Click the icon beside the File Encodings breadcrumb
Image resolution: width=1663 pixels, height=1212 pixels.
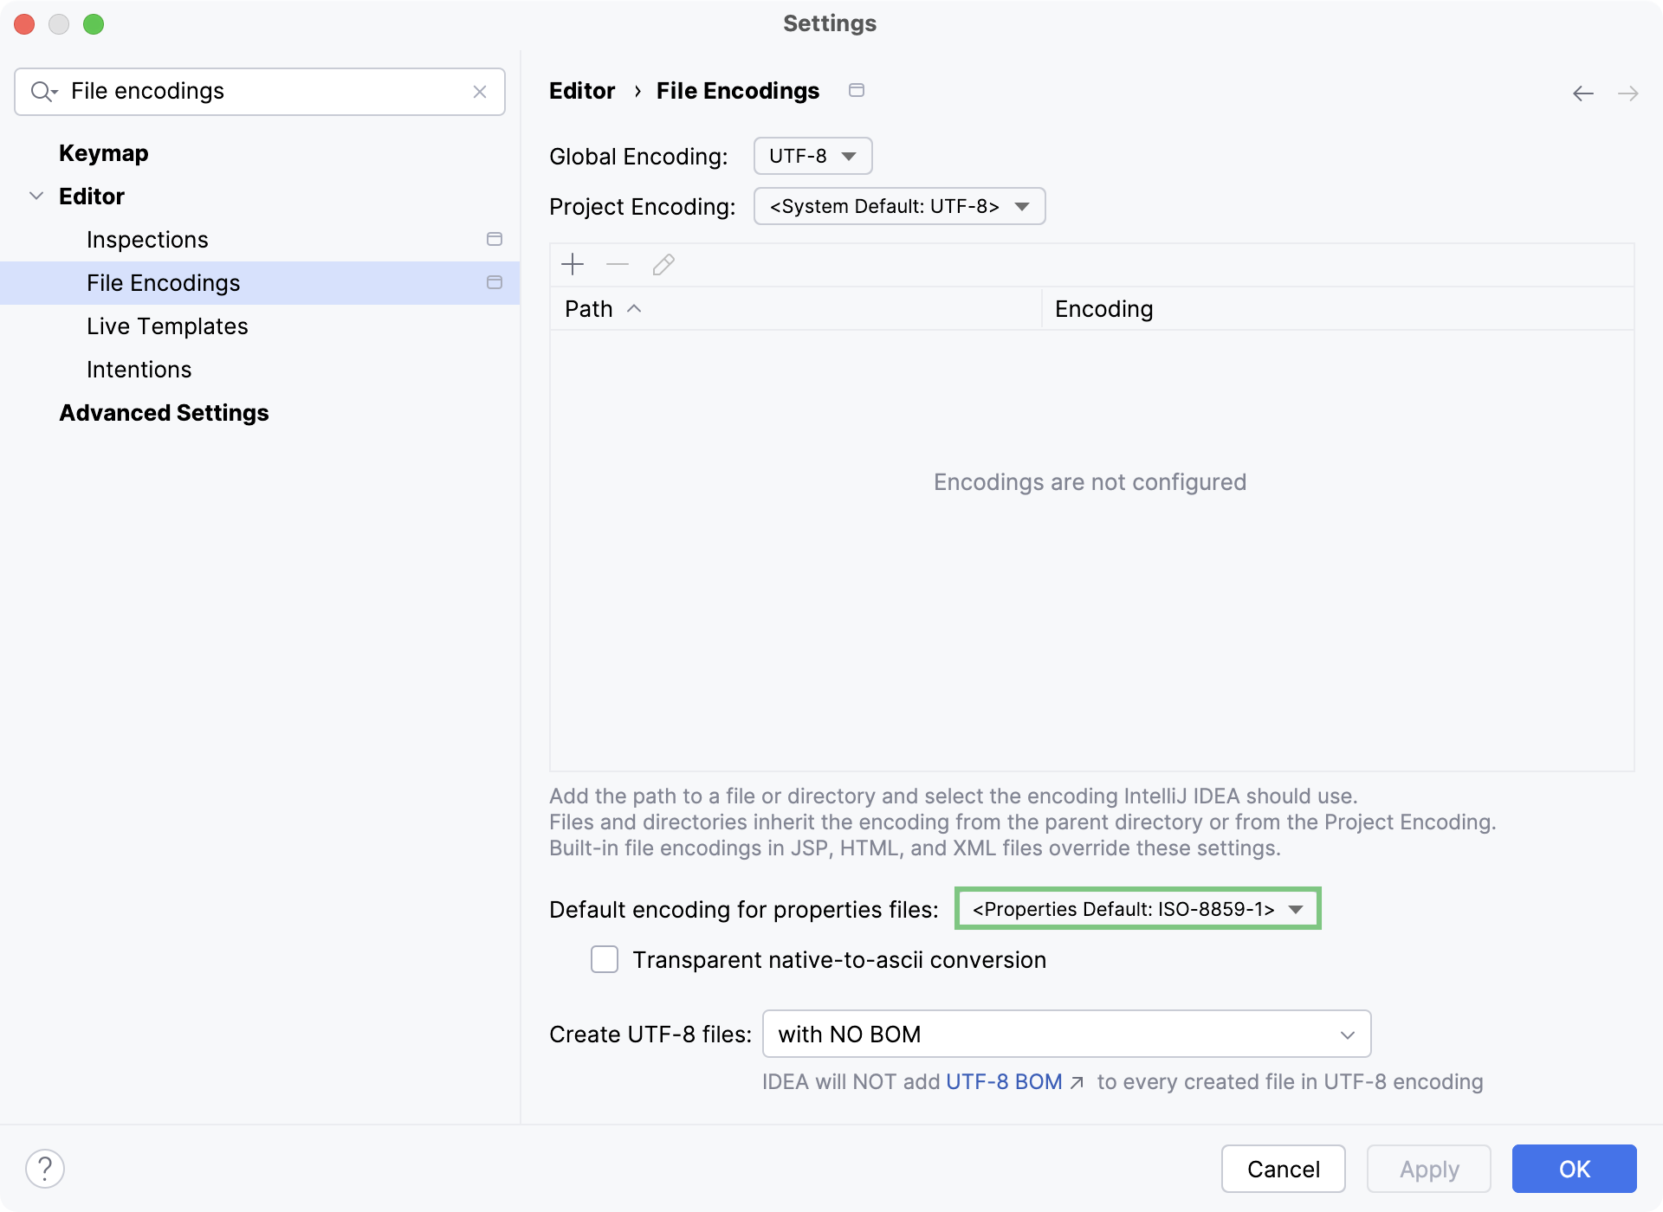tap(857, 89)
